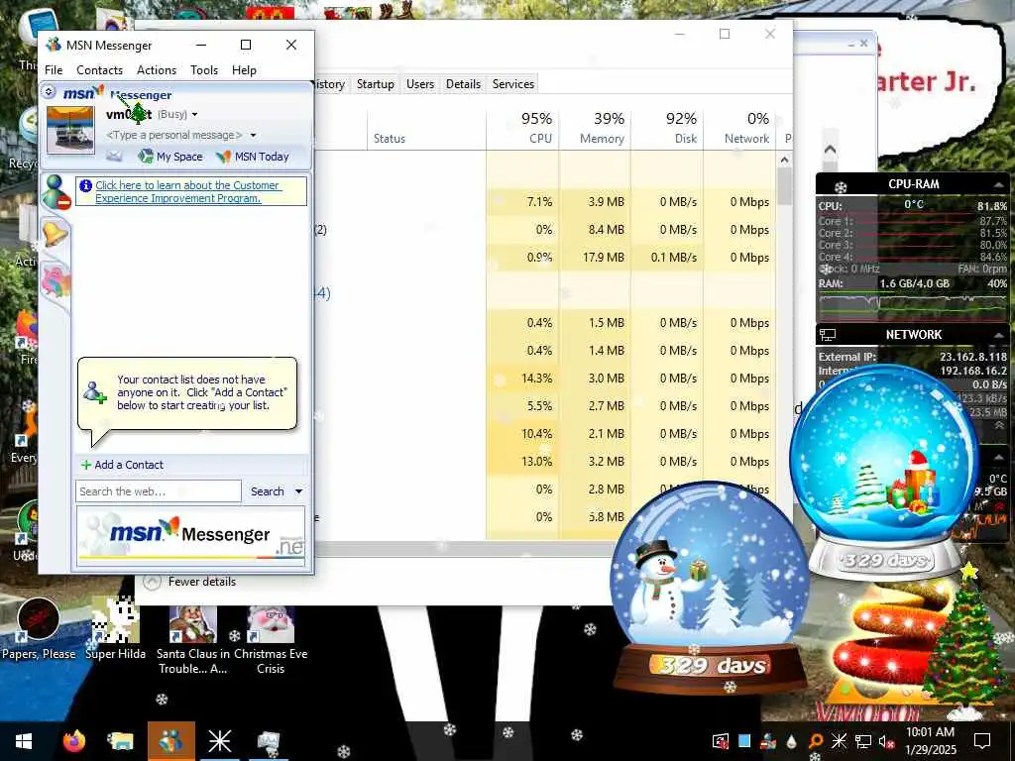
Task: Click the MSN Messenger busy tray icon
Action: pos(768,740)
